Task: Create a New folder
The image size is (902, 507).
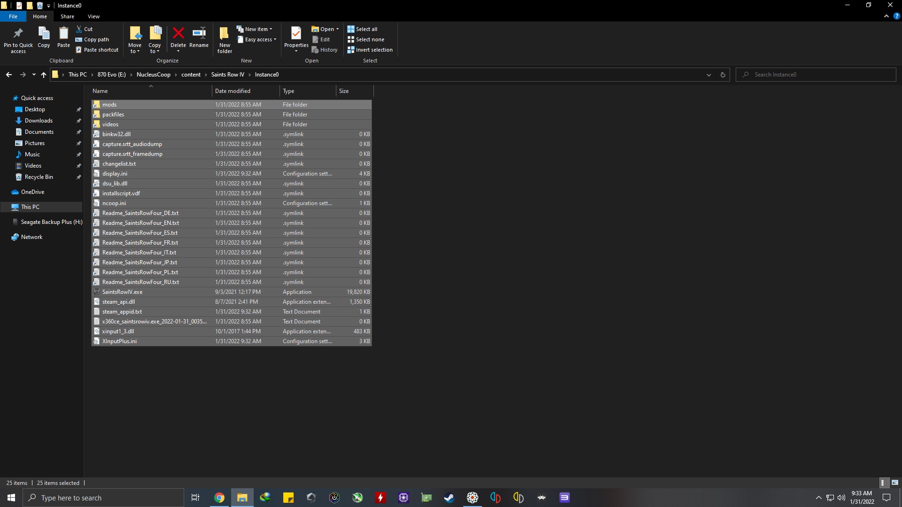Action: point(225,40)
